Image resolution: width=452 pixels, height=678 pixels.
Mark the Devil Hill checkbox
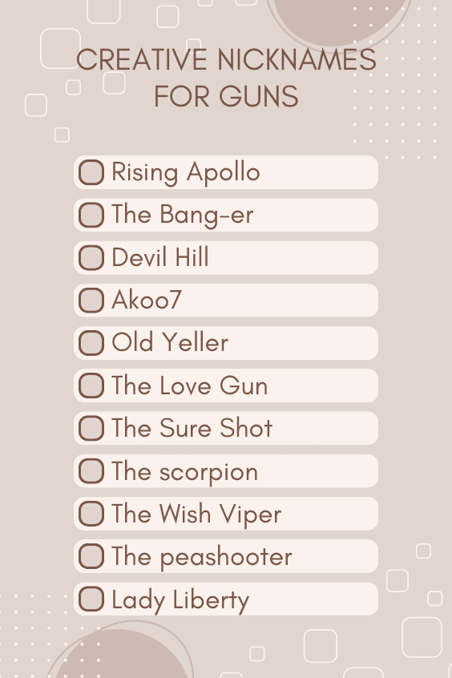point(91,258)
